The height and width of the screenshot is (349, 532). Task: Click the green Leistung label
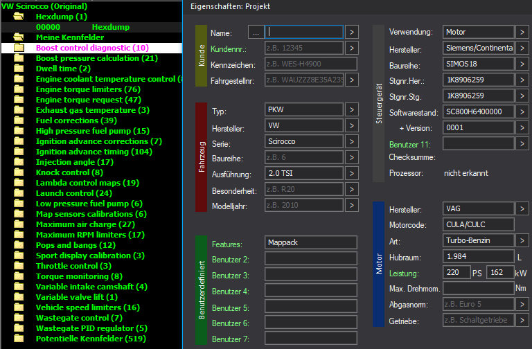click(404, 274)
